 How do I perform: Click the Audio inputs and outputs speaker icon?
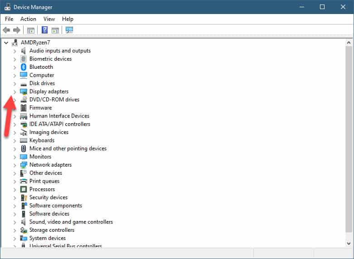[x=24, y=51]
